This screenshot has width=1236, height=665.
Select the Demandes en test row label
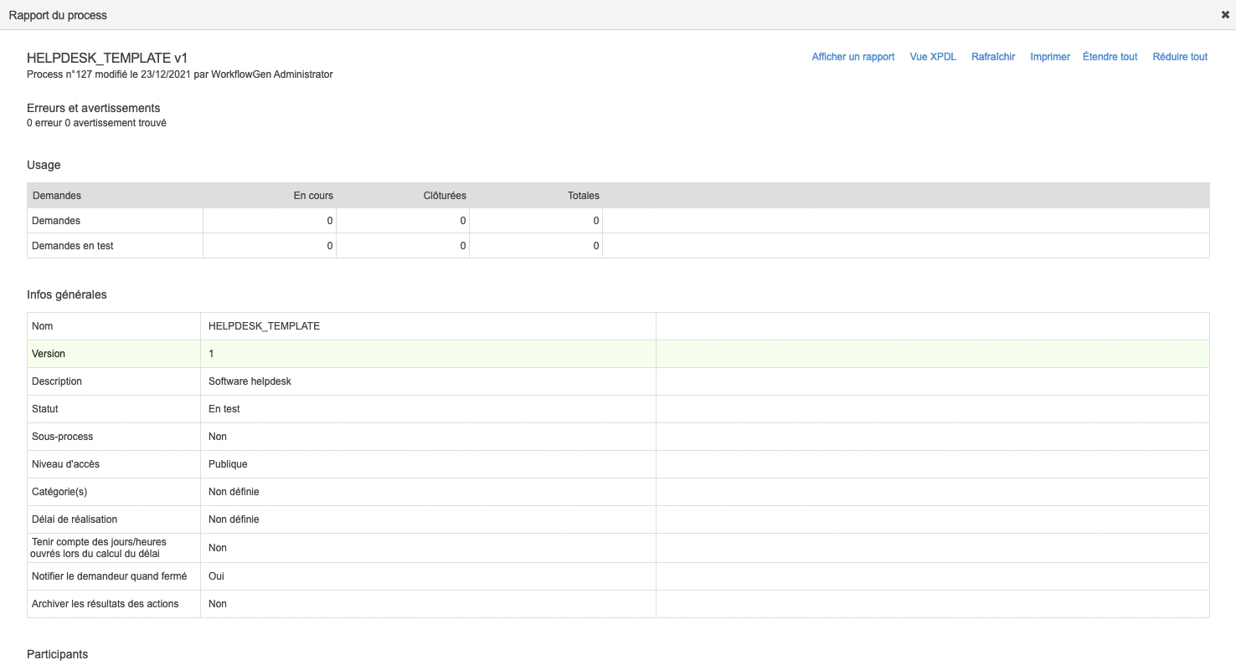[72, 246]
